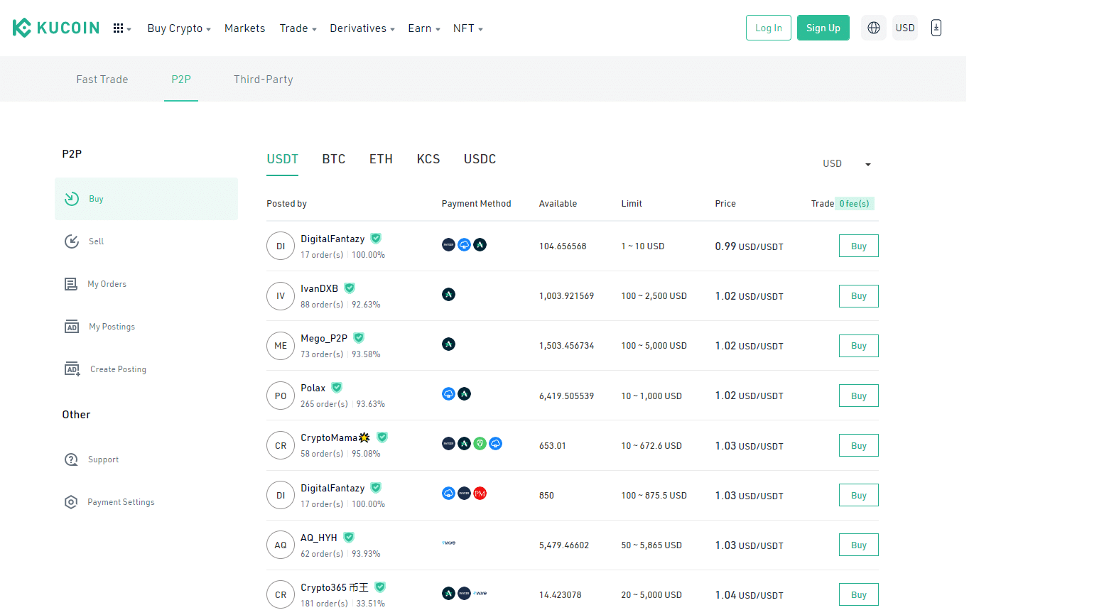Expand the Derivatives dropdown menu
This screenshot has width=1104, height=615.
coord(362,28)
